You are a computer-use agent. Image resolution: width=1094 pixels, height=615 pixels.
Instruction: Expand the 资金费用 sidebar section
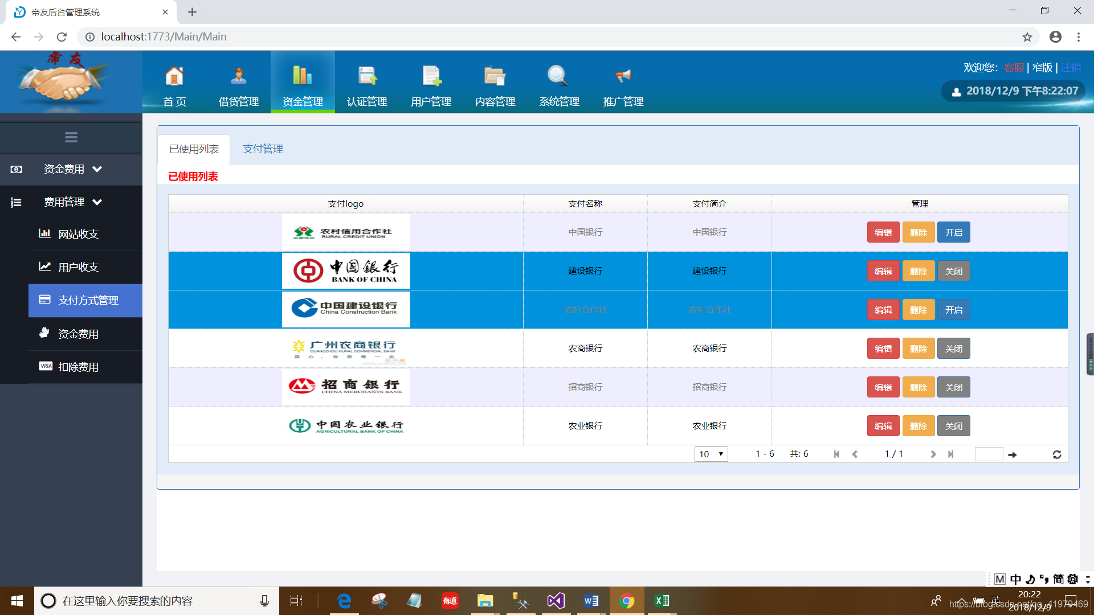click(x=71, y=169)
